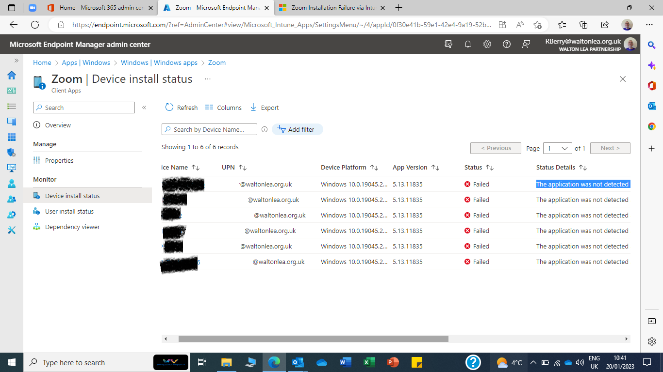Open Excel from the Windows taskbar
The width and height of the screenshot is (663, 372).
(369, 362)
